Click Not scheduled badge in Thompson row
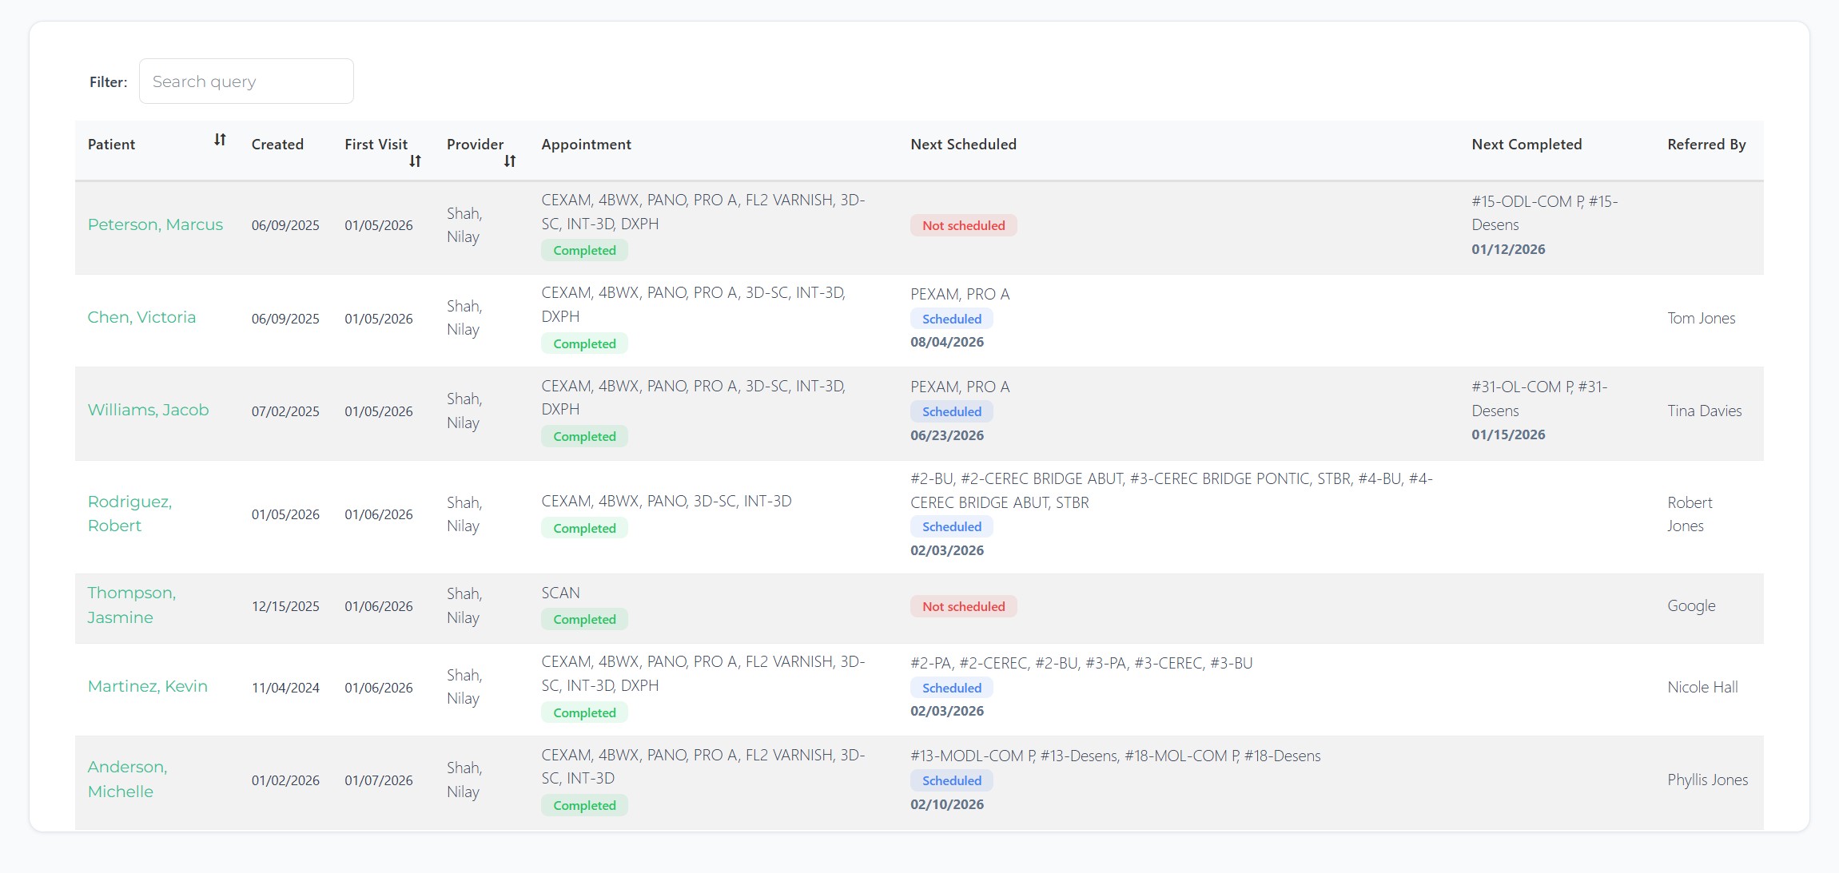The height and width of the screenshot is (873, 1839). [x=963, y=606]
